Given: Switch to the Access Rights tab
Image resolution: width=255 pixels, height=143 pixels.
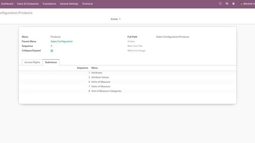Looking at the screenshot, I should [x=32, y=62].
